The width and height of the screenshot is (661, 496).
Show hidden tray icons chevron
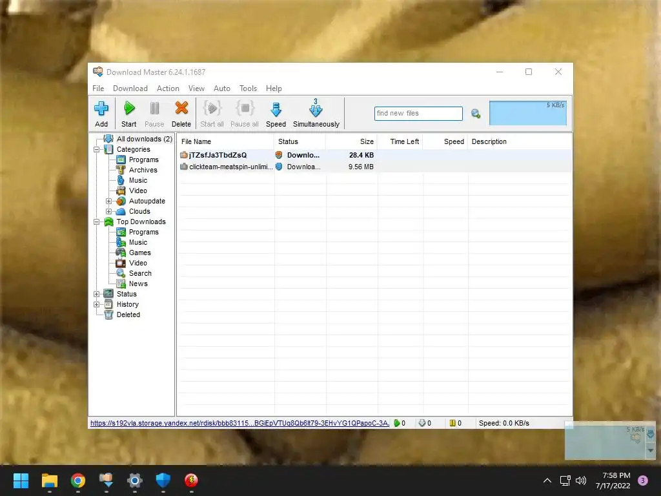coord(547,480)
